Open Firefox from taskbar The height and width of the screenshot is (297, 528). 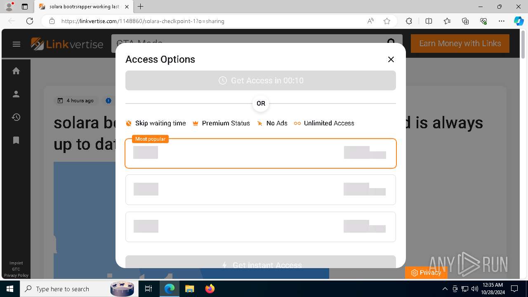210,289
